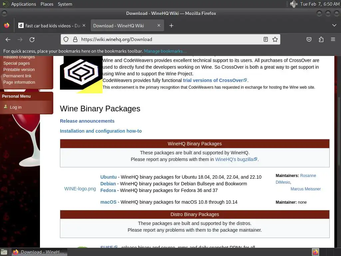Click the Distro Binary Packages table header
The image size is (341, 256).
tap(194, 214)
